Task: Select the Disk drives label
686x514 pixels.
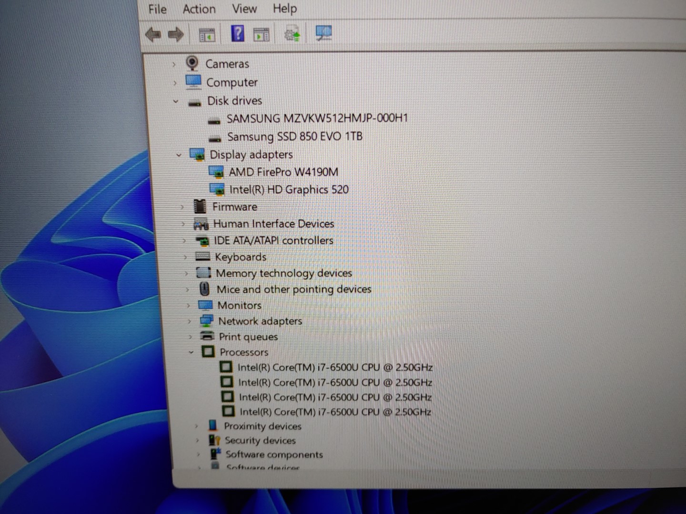Action: pyautogui.click(x=234, y=101)
